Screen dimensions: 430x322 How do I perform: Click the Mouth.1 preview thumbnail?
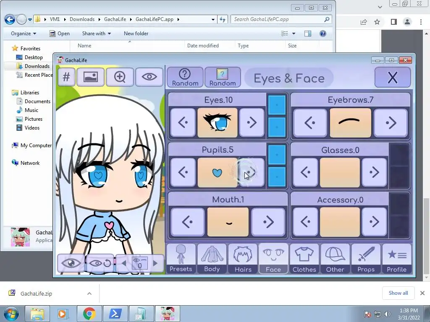pyautogui.click(x=228, y=222)
